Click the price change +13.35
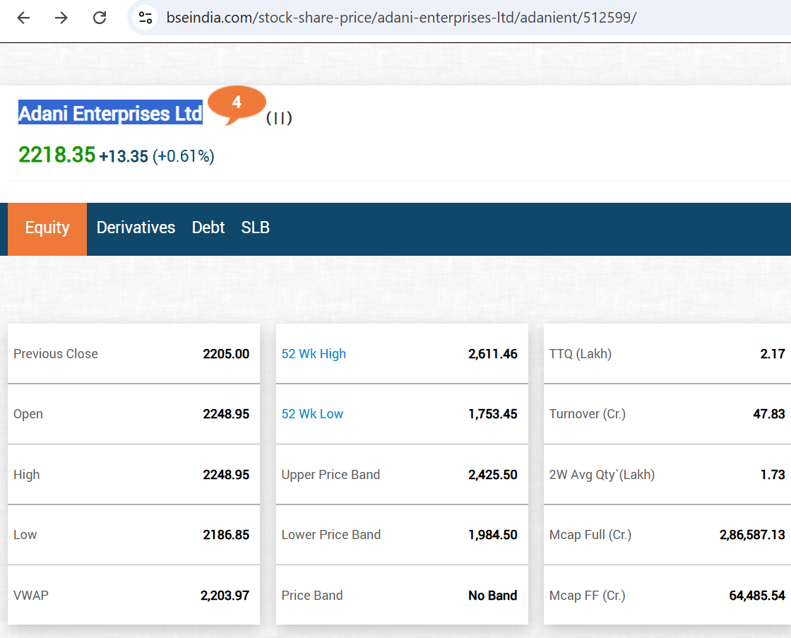This screenshot has height=638, width=791. pos(124,156)
